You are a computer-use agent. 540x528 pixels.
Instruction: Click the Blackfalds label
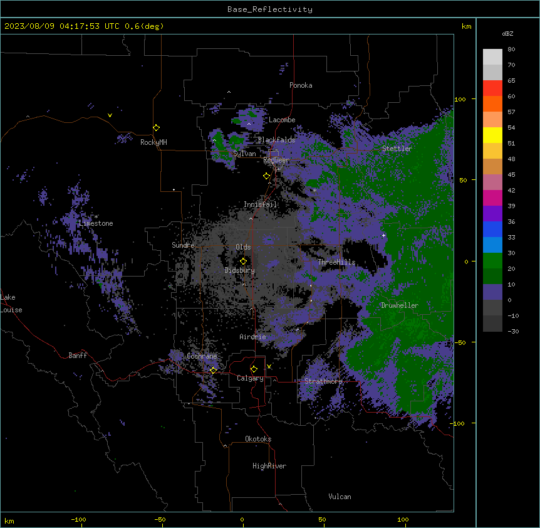coord(276,140)
